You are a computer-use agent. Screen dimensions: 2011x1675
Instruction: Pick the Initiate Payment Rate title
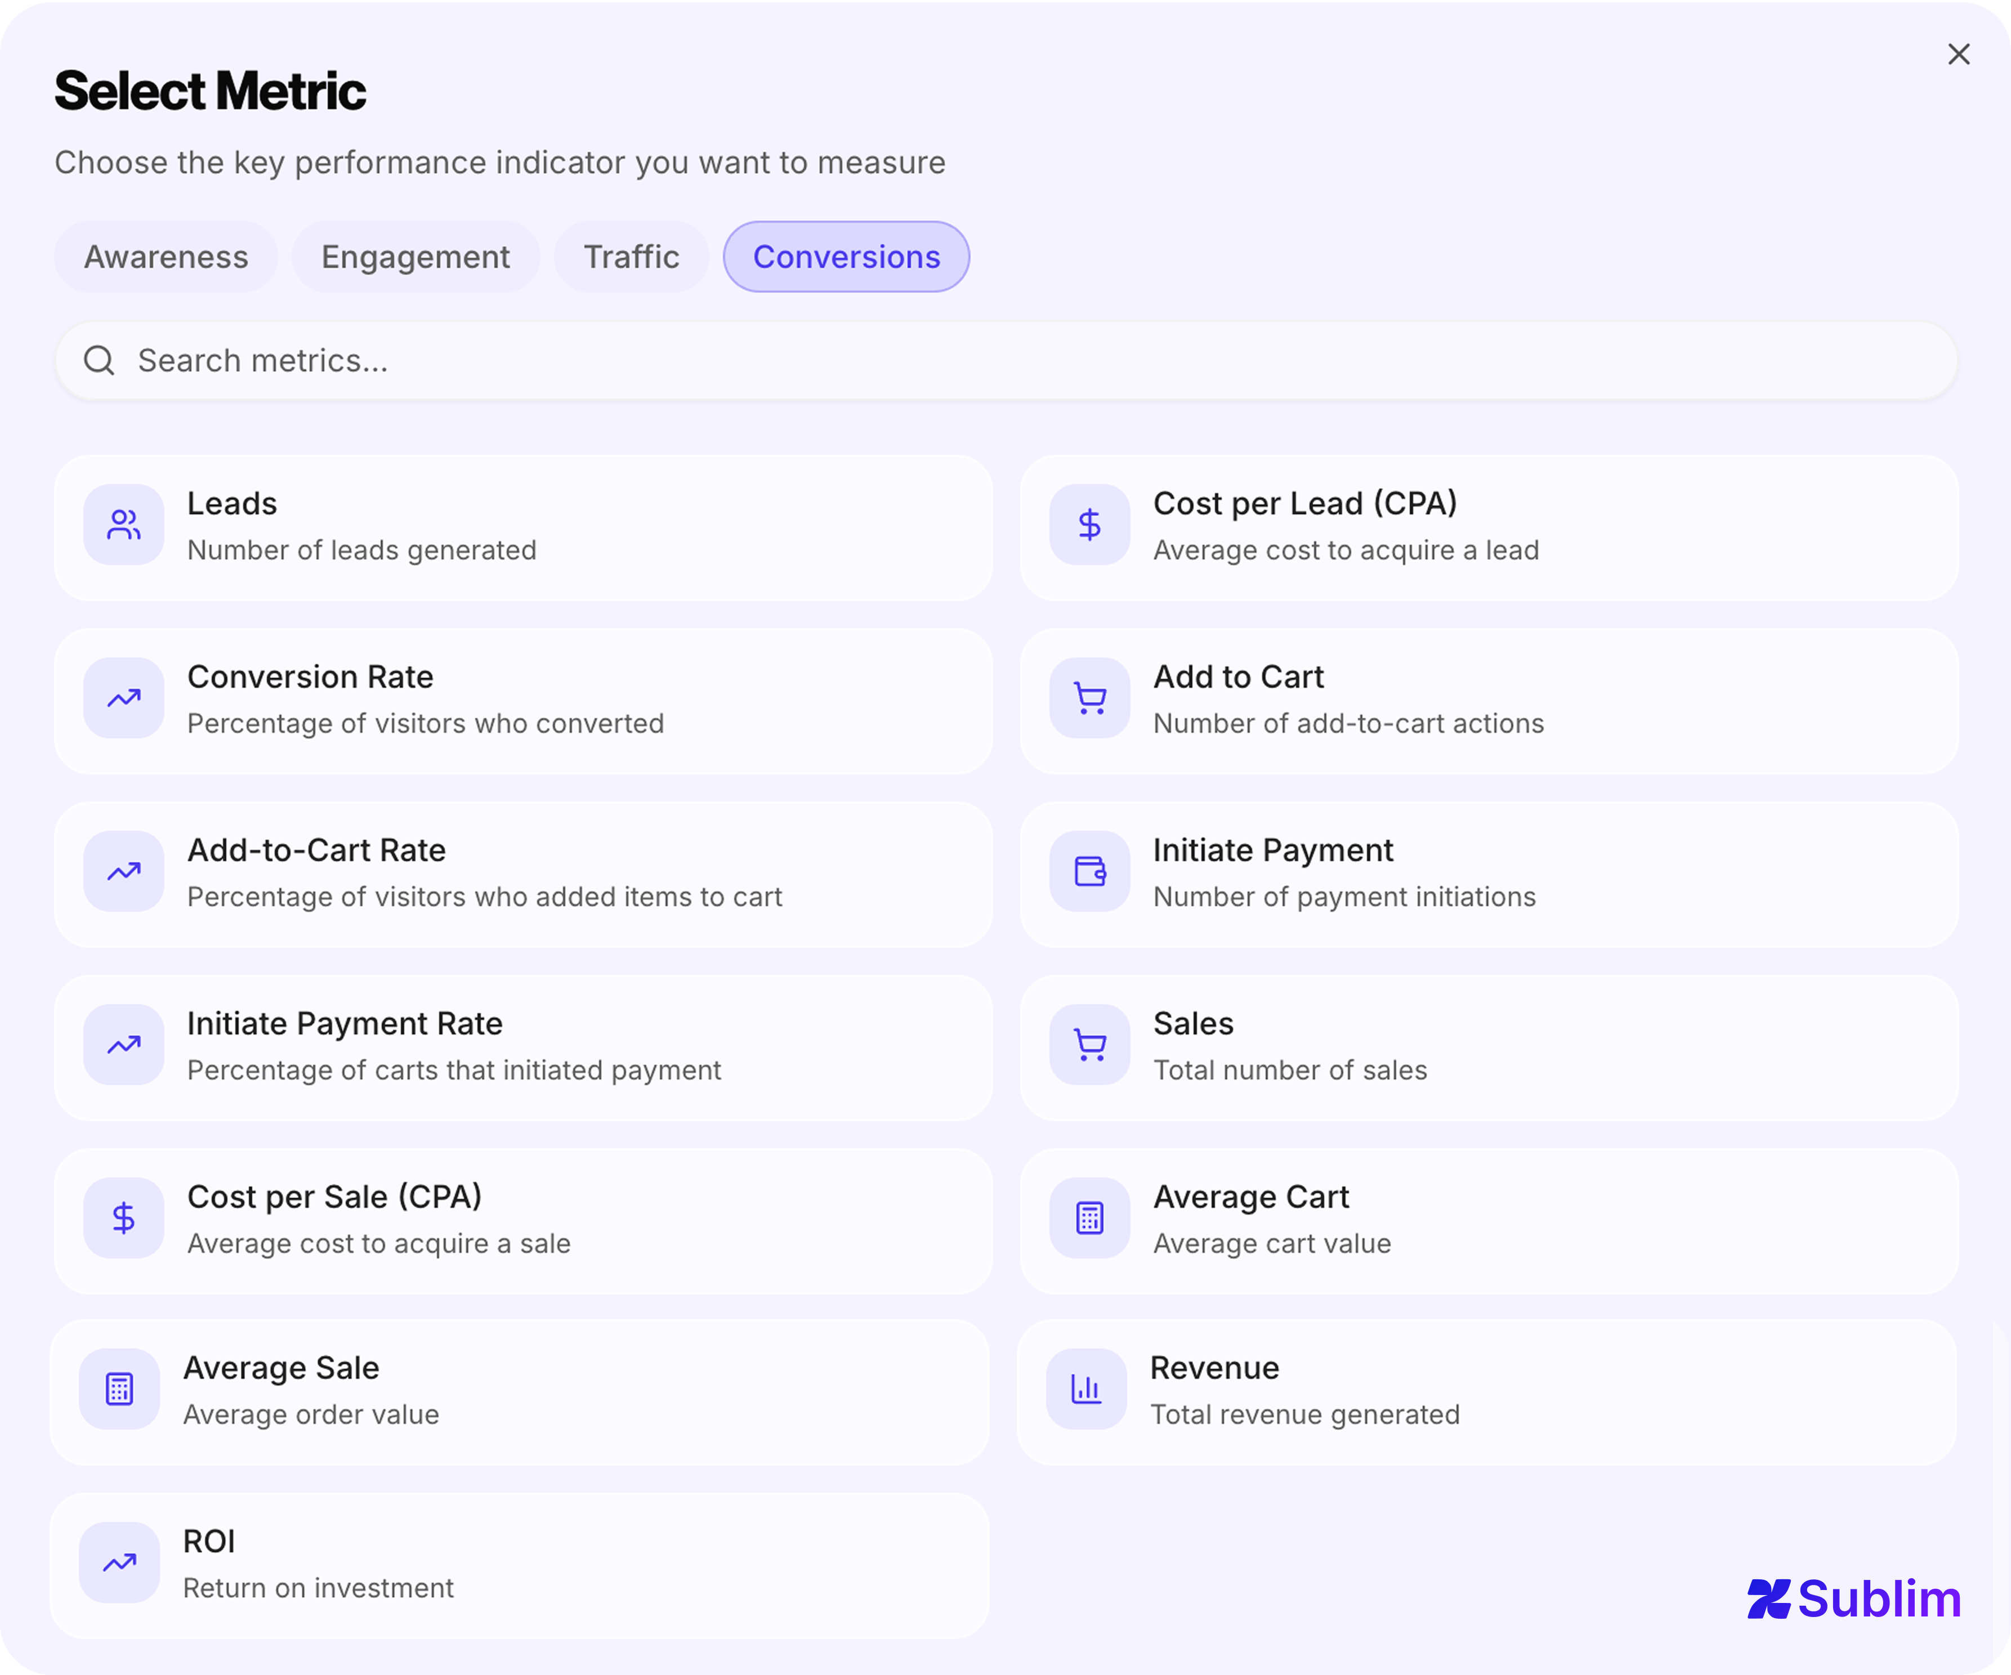(x=345, y=1023)
